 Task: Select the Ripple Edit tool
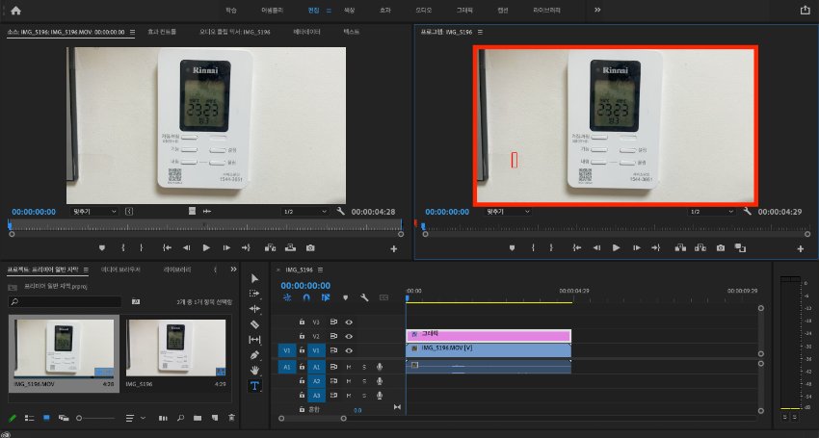click(254, 309)
